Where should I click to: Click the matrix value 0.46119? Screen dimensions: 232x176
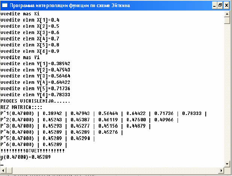pyautogui.click(x=108, y=120)
